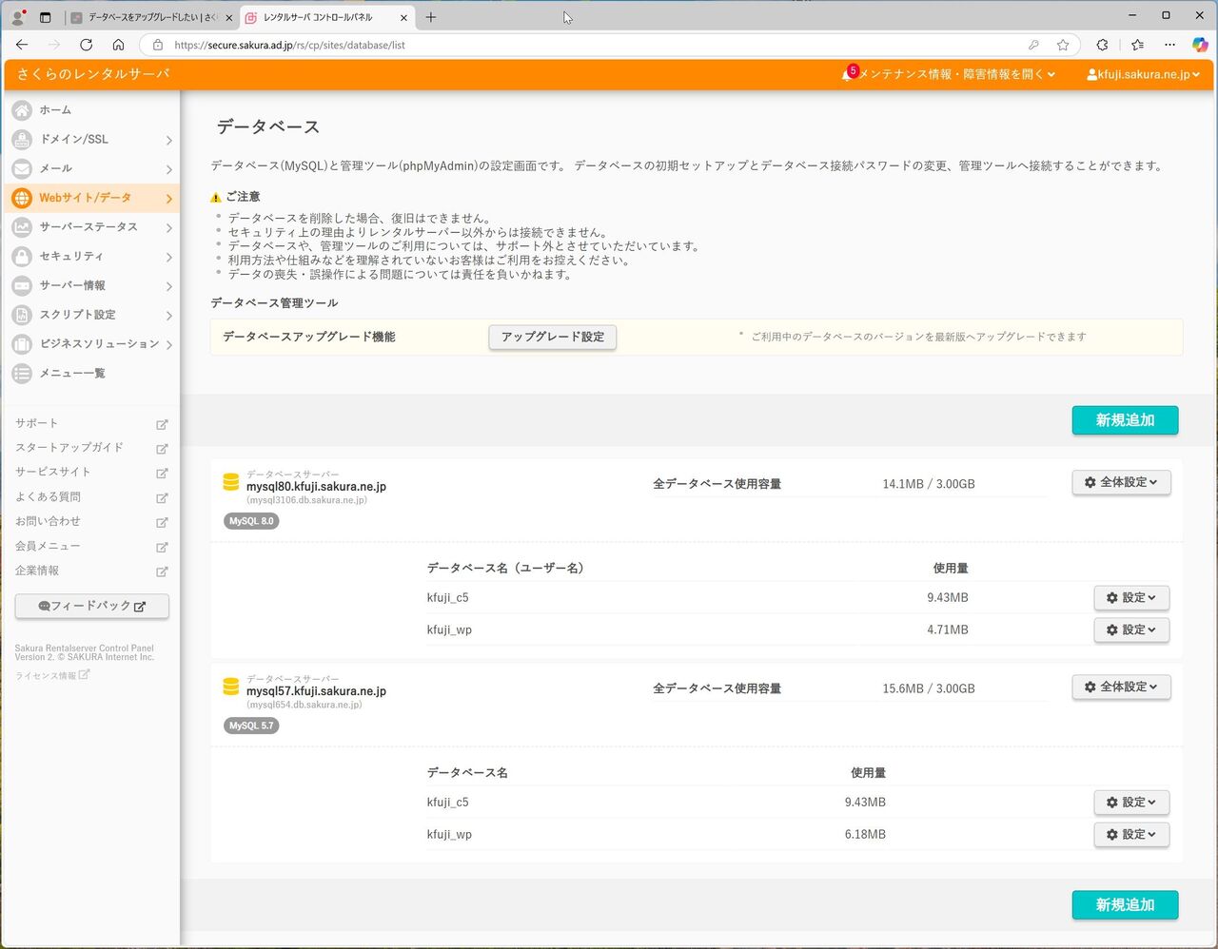Click the MySQL 8.0 version badge

(x=251, y=521)
